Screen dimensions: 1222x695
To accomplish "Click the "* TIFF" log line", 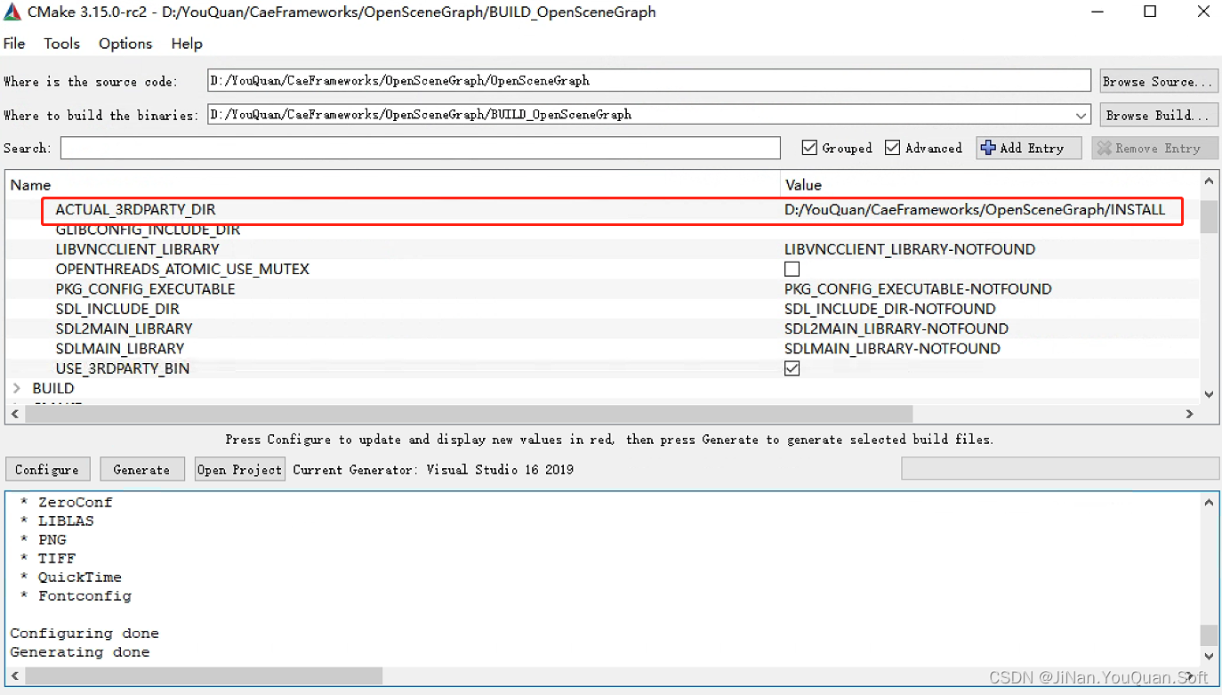I will pos(47,559).
